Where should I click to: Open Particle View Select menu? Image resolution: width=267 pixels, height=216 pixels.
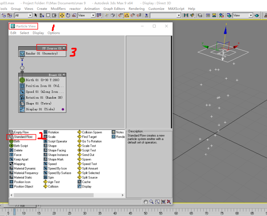click(24, 33)
